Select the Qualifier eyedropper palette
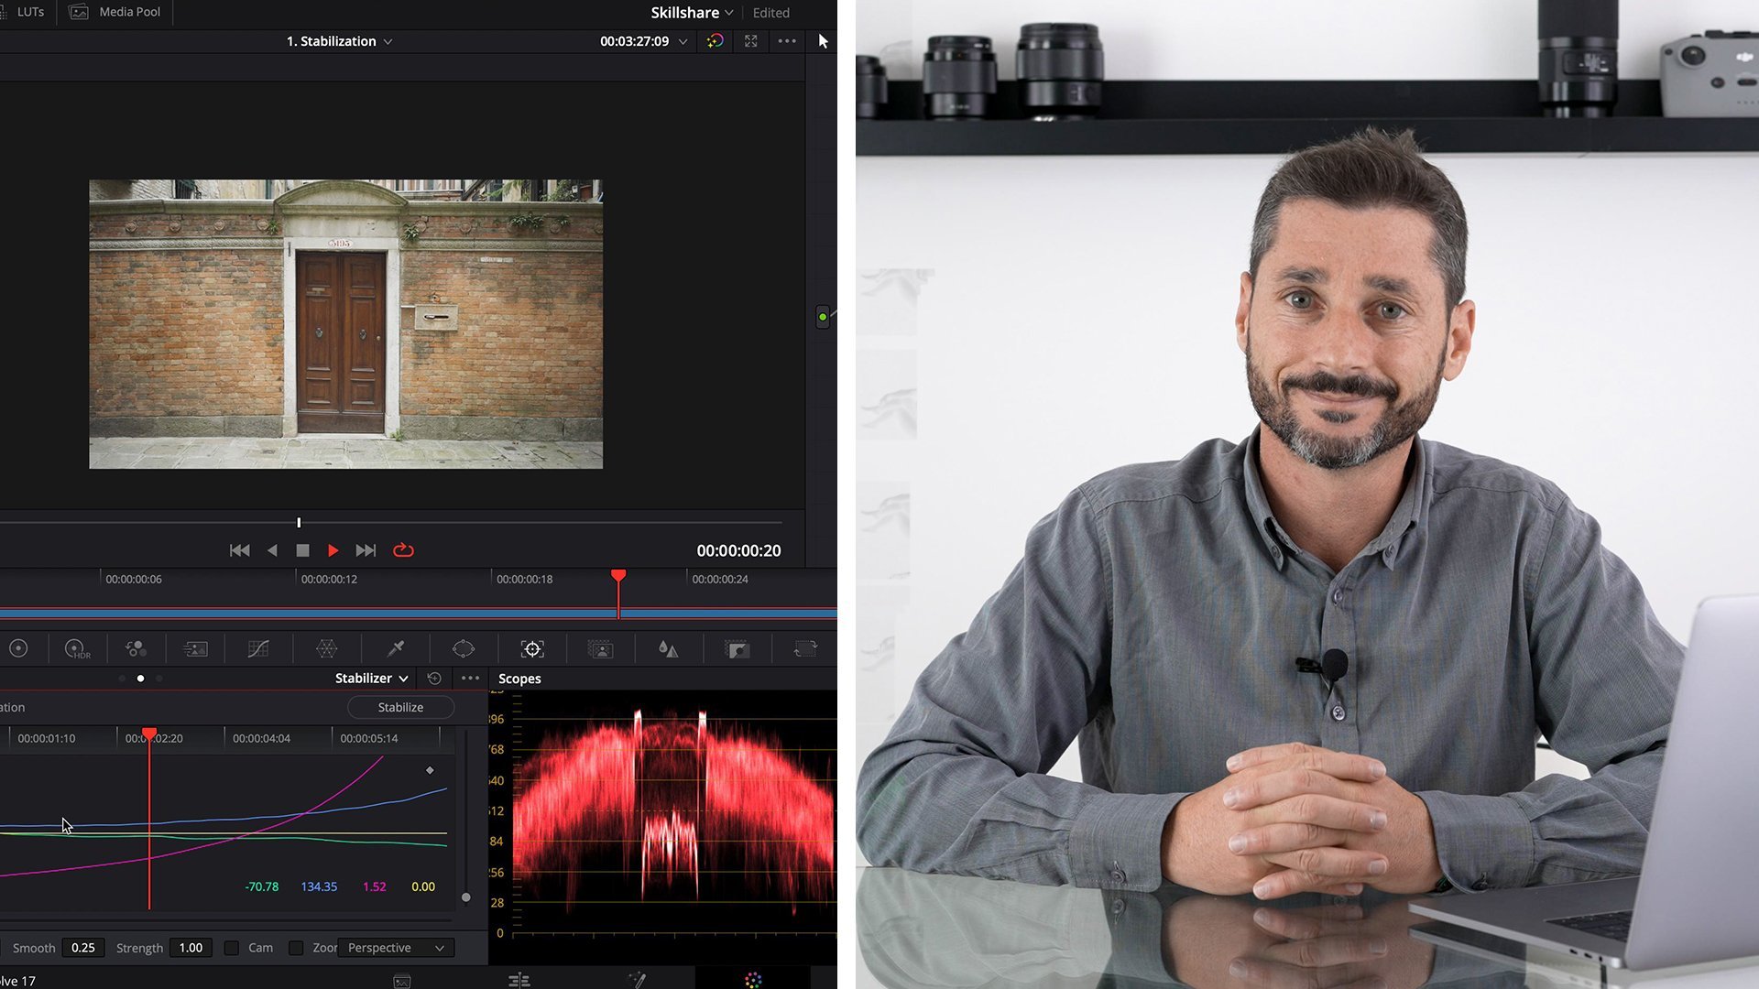The width and height of the screenshot is (1759, 989). tap(396, 649)
